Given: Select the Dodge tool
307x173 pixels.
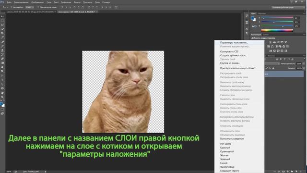Looking at the screenshot, I should [2, 71].
